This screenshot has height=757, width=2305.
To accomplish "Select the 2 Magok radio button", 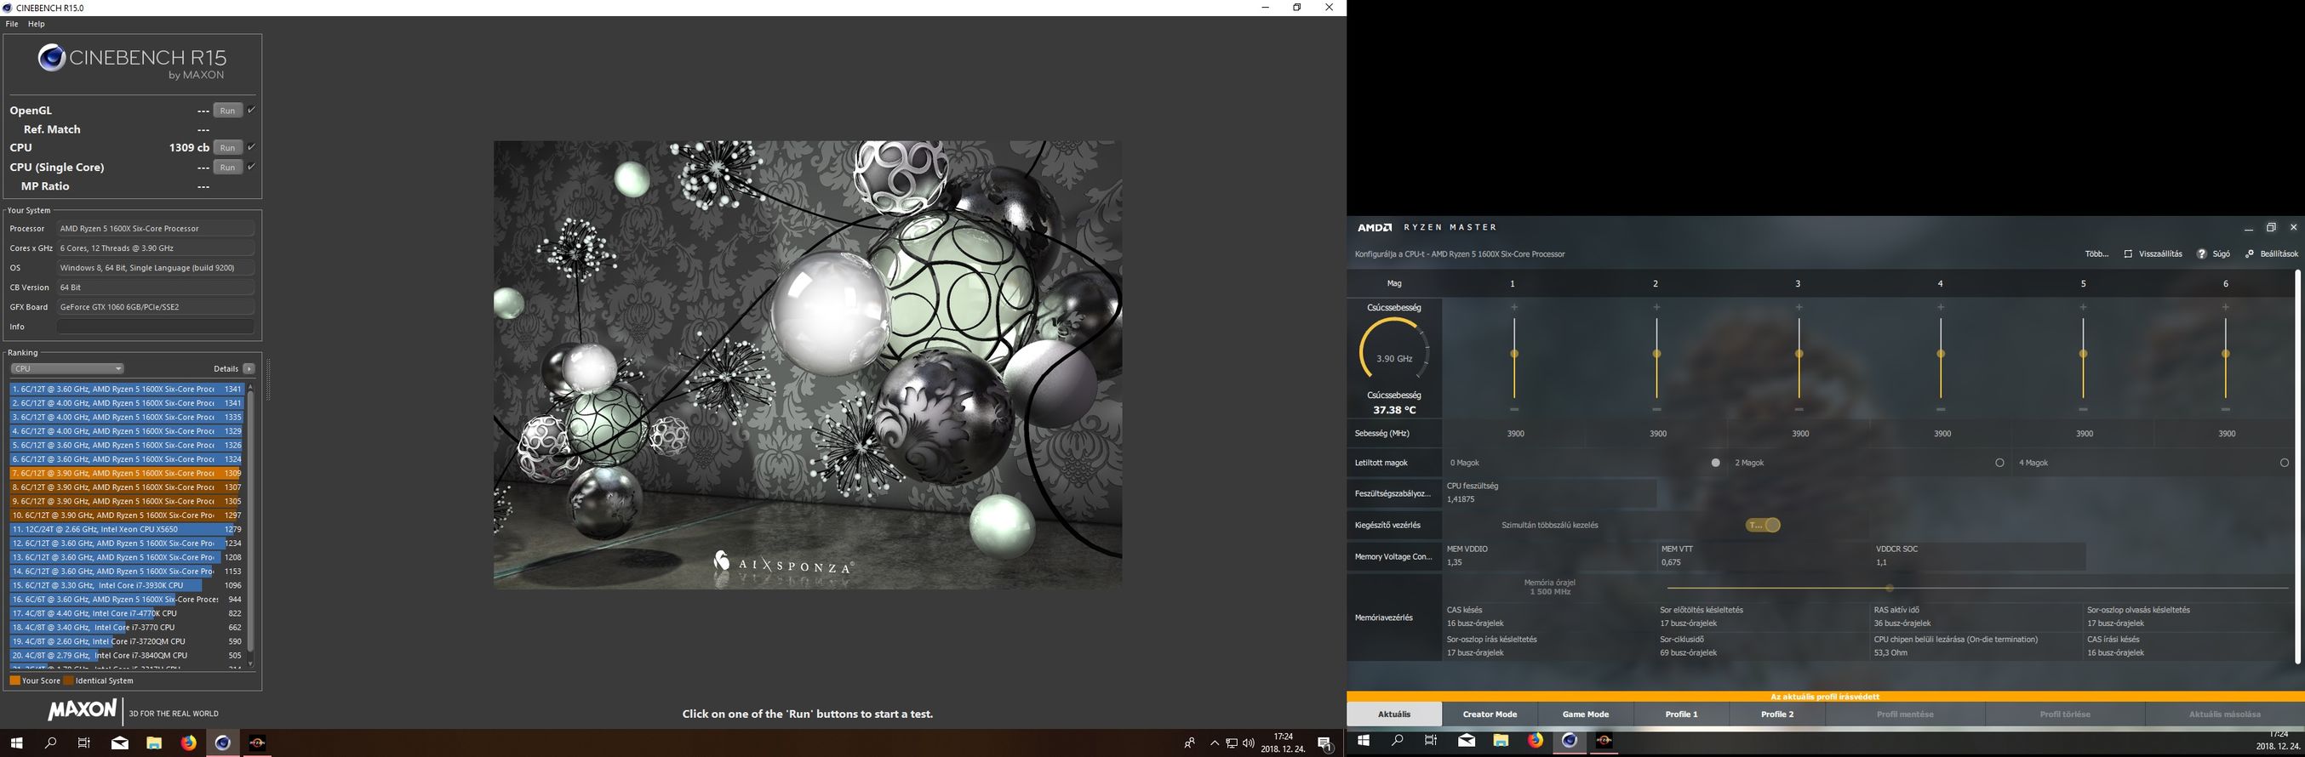I will pyautogui.click(x=2000, y=463).
